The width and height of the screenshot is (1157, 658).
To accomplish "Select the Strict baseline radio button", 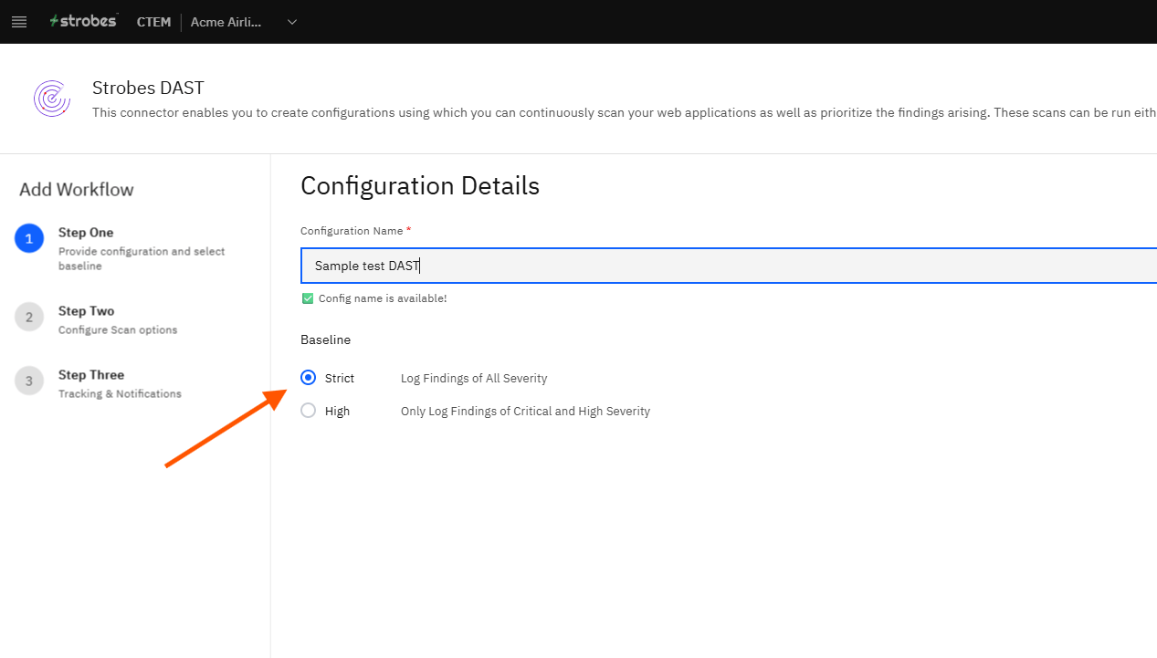I will pyautogui.click(x=309, y=378).
